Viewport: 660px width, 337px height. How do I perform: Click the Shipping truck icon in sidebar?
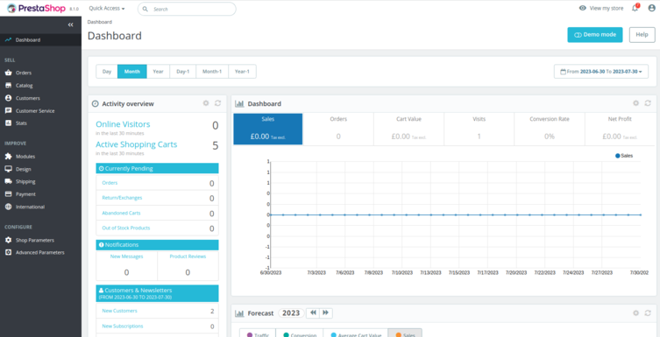point(8,181)
